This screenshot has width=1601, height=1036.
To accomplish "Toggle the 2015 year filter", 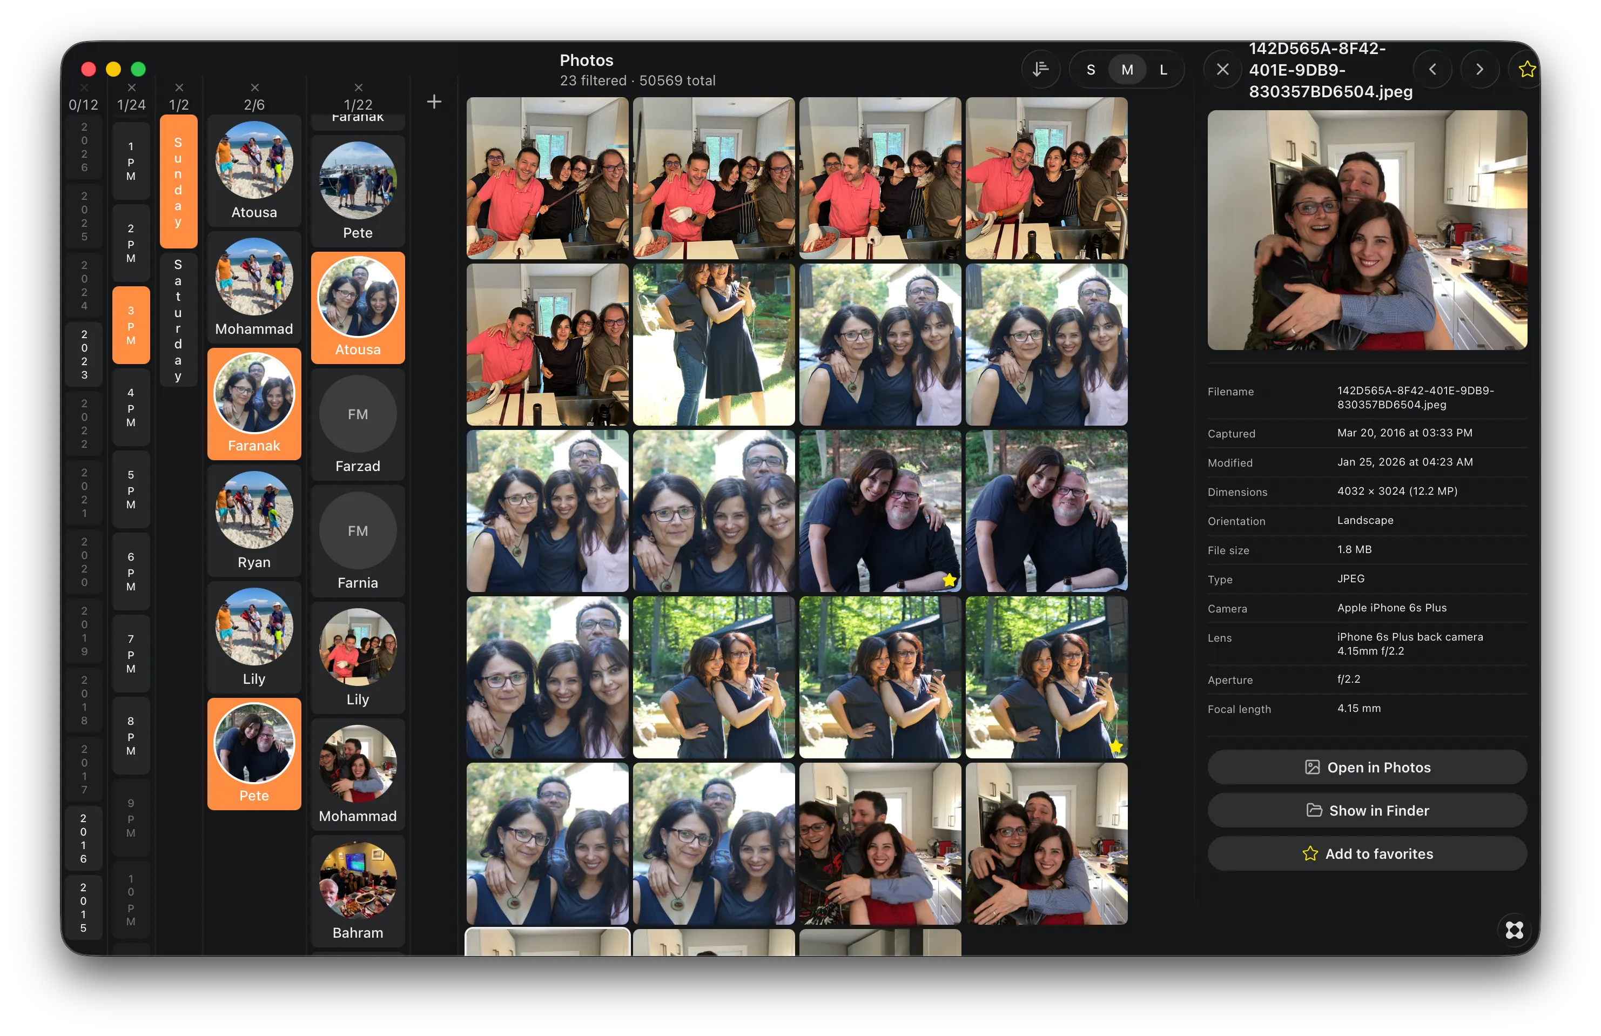I will (x=84, y=907).
